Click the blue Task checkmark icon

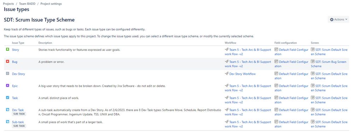click(x=7, y=97)
